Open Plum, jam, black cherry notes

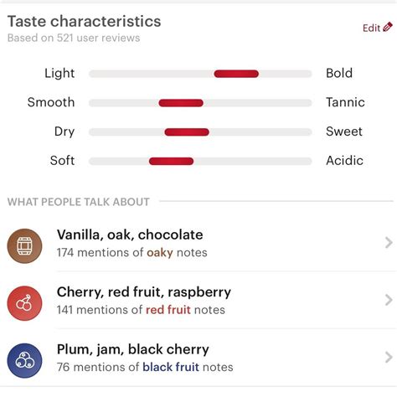click(x=198, y=358)
